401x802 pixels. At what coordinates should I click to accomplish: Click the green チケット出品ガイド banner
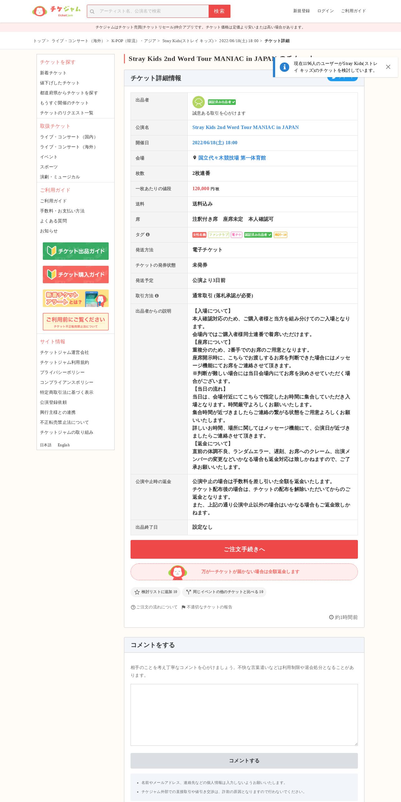pos(76,251)
